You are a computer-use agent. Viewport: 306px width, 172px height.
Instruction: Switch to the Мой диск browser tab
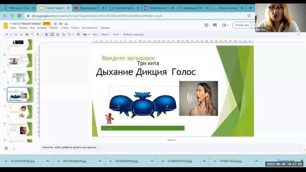[x=20, y=8]
